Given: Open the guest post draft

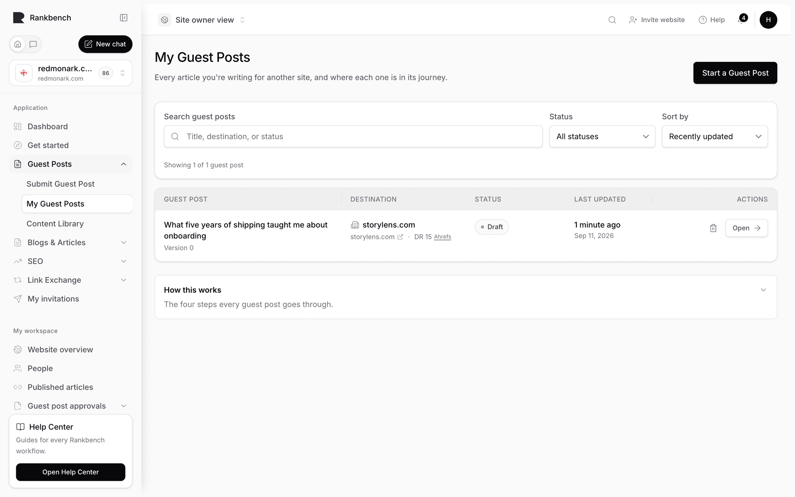Looking at the screenshot, I should pyautogui.click(x=746, y=228).
